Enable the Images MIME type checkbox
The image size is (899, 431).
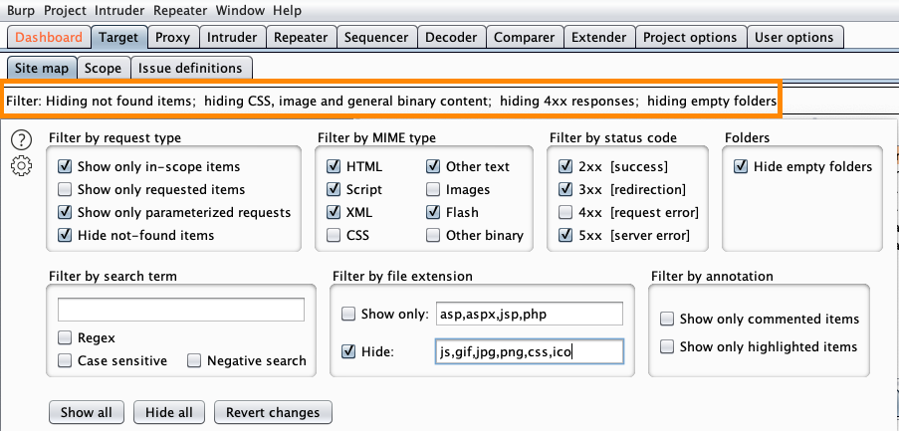pyautogui.click(x=433, y=190)
